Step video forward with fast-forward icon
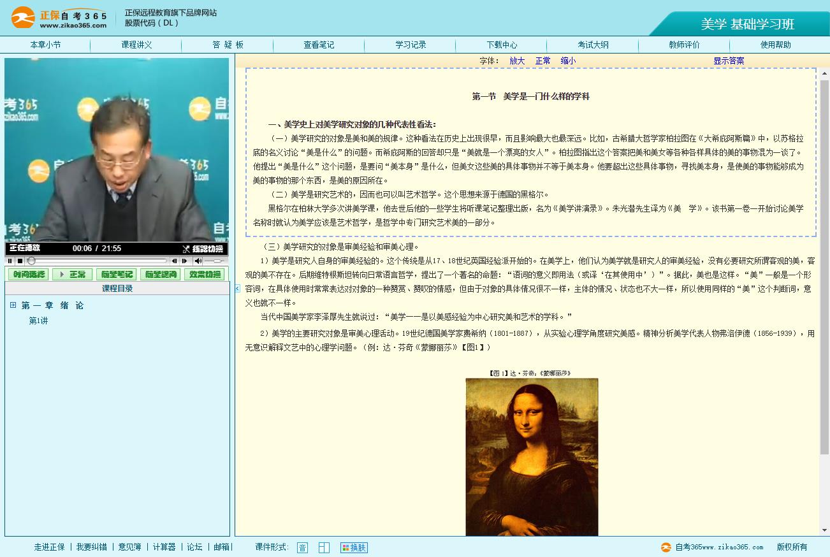 [184, 261]
